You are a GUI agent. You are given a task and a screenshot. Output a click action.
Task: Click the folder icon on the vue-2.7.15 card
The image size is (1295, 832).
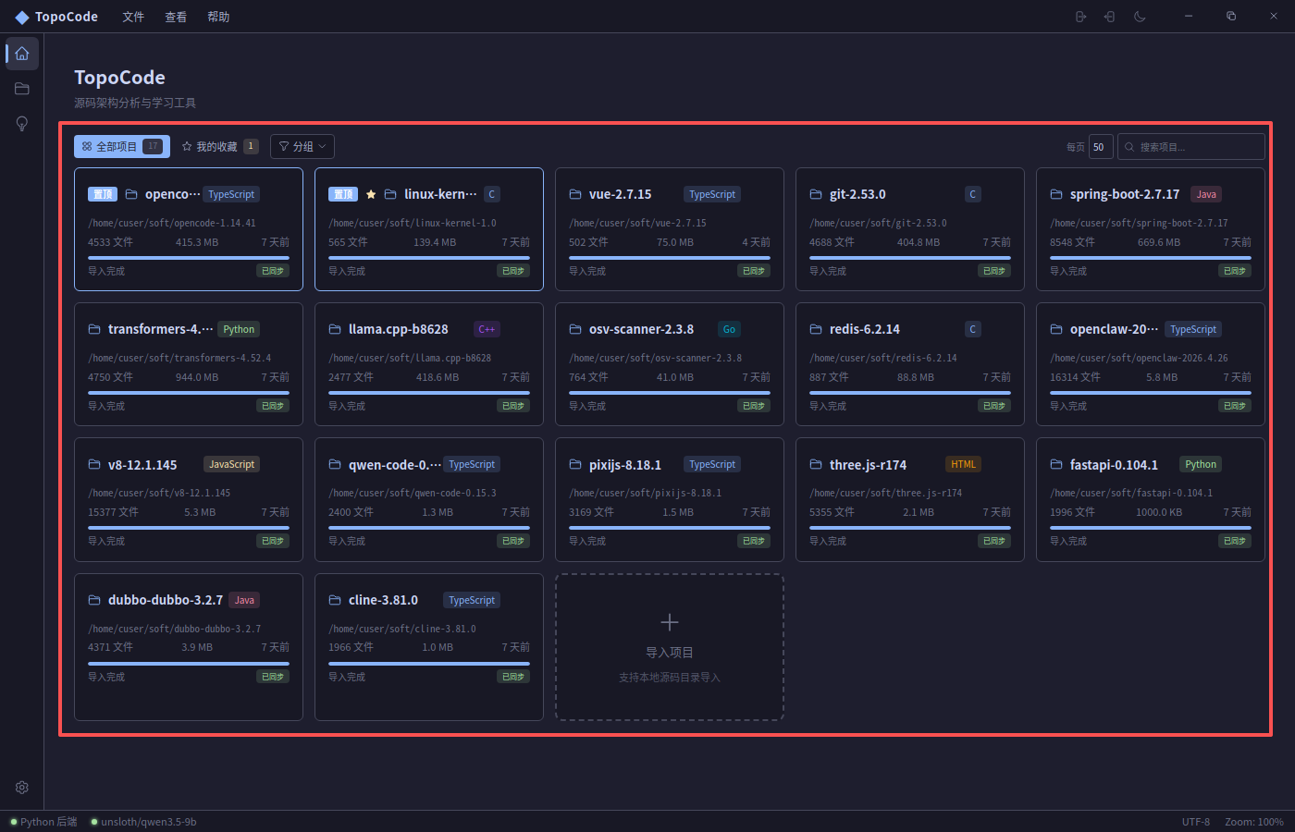click(575, 194)
